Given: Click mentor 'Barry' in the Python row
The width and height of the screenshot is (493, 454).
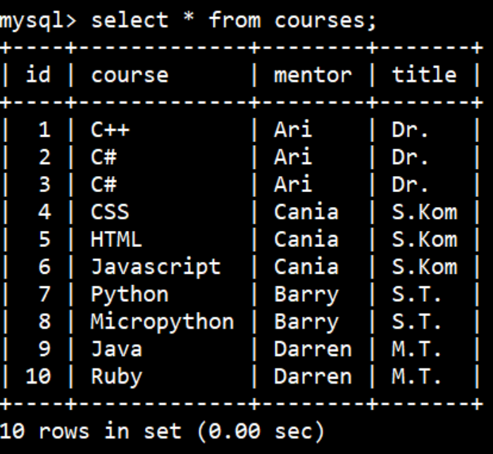Looking at the screenshot, I should 306,295.
